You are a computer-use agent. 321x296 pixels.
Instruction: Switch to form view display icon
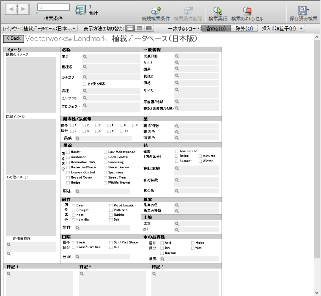130,28
